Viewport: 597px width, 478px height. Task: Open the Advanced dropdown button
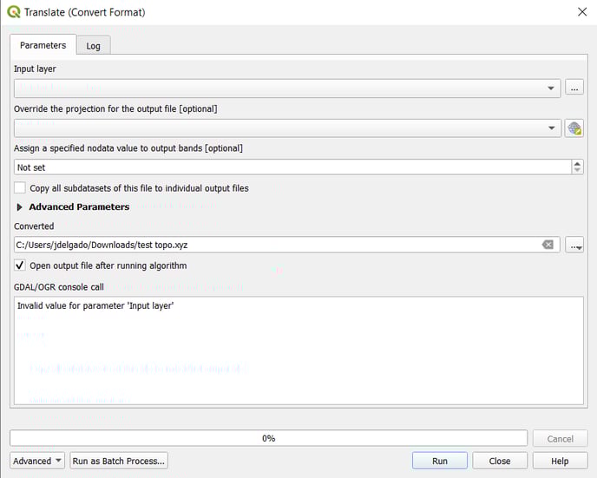pyautogui.click(x=37, y=461)
